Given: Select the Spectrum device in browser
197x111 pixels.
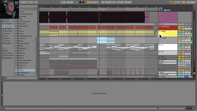Looking at the screenshot, I should 22,65.
